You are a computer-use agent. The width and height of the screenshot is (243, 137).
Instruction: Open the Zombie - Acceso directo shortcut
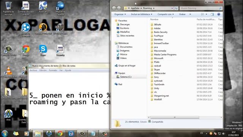click(25, 8)
